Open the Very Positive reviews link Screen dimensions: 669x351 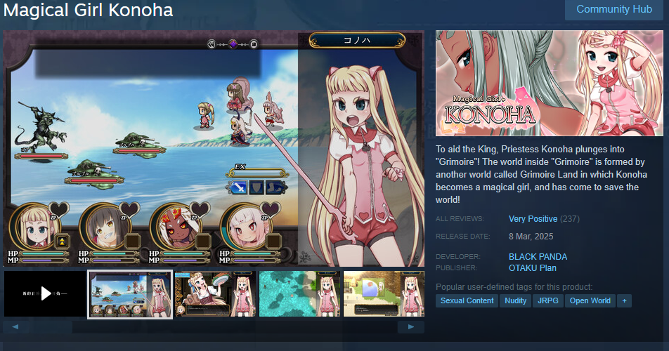(x=533, y=219)
